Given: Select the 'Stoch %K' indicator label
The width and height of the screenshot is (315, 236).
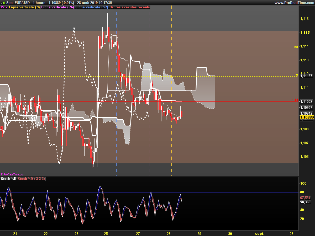Looking at the screenshot, I should 9,179.
